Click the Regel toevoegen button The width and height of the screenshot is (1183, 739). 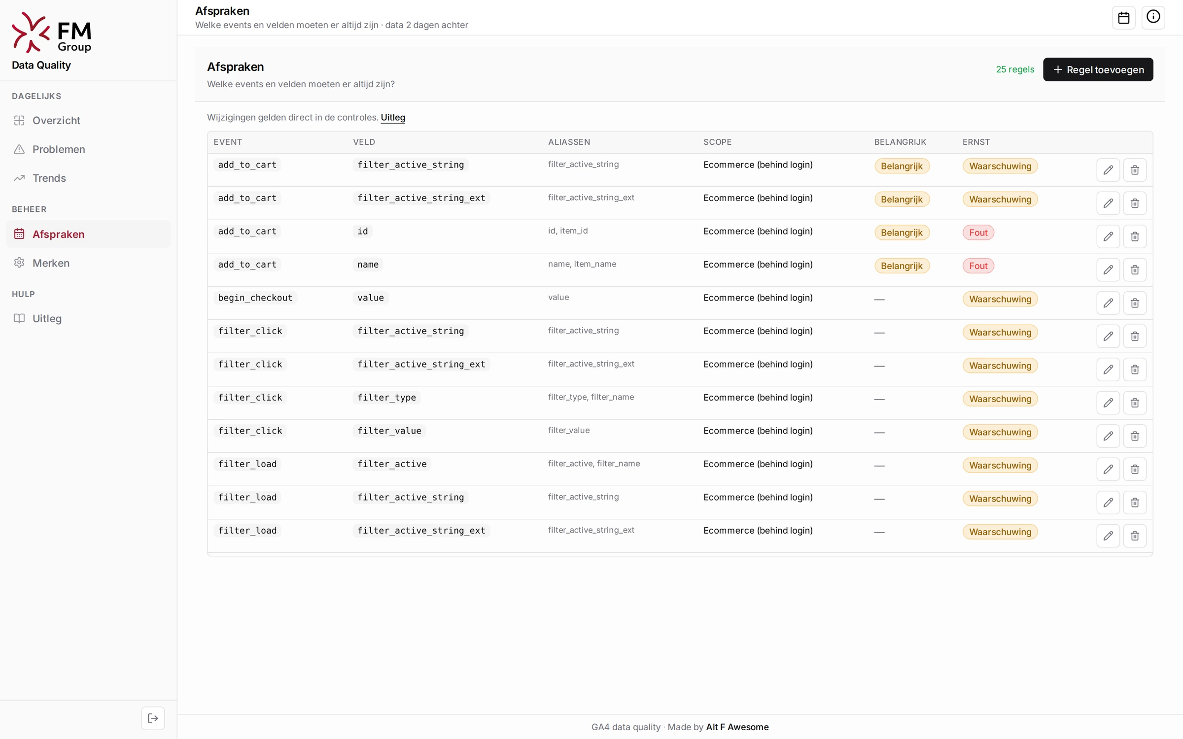tap(1098, 69)
